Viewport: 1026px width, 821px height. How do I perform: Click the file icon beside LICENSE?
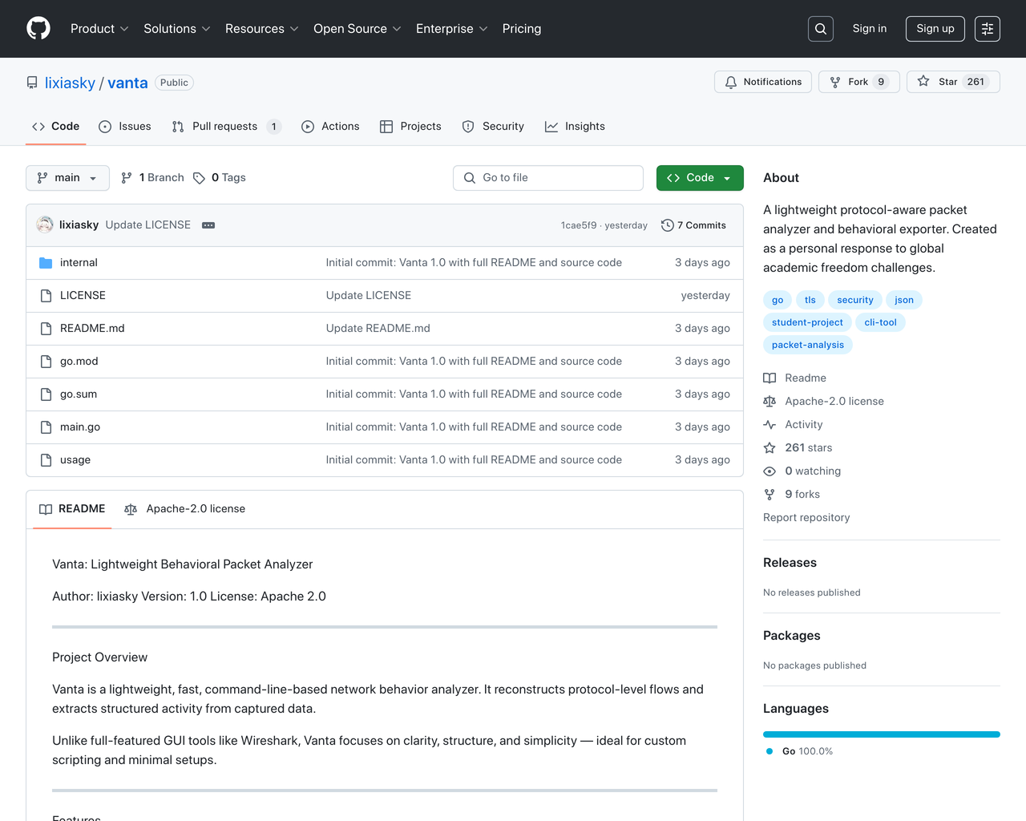click(x=46, y=296)
